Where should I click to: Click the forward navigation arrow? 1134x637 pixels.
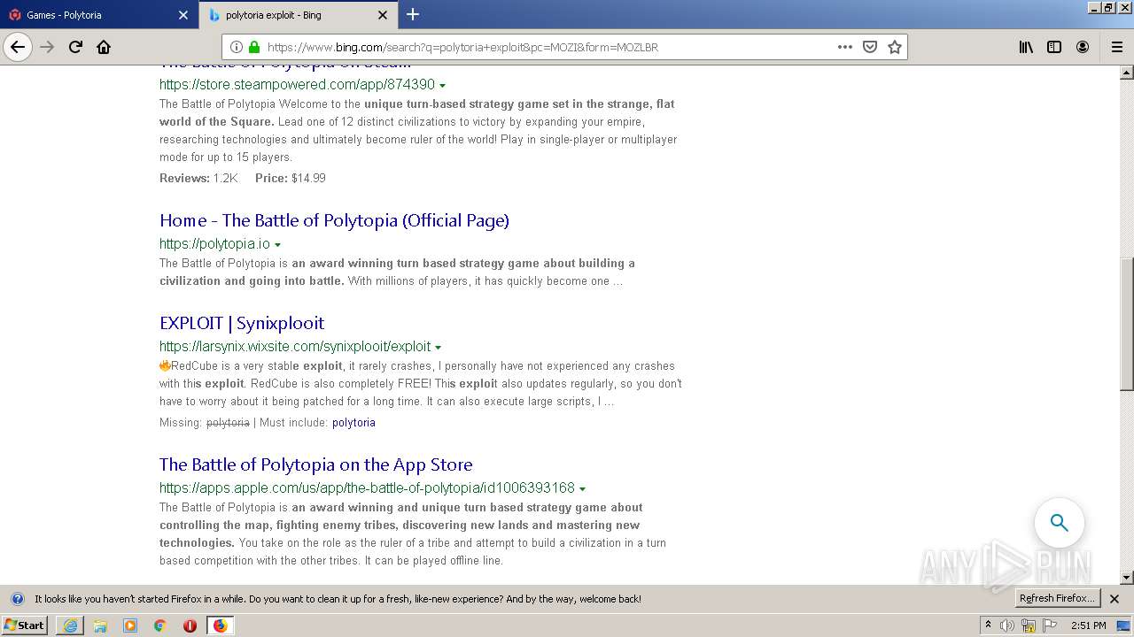click(47, 47)
